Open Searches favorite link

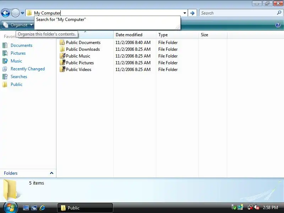pos(19,77)
